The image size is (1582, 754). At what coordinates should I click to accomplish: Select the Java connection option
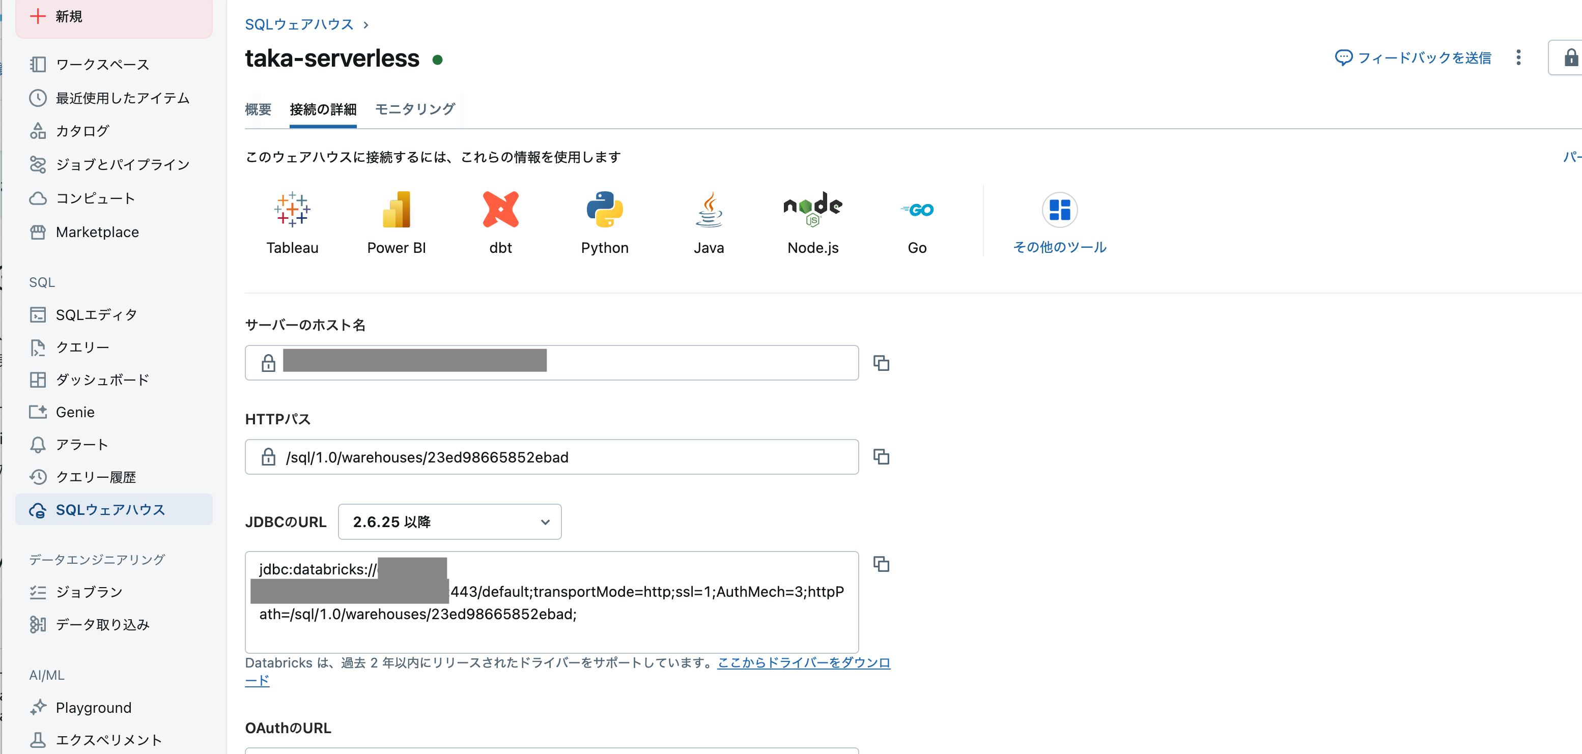[709, 221]
